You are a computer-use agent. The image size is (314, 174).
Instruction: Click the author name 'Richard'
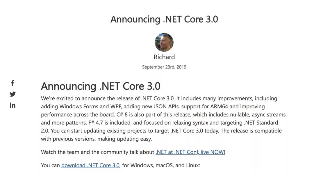point(164,57)
